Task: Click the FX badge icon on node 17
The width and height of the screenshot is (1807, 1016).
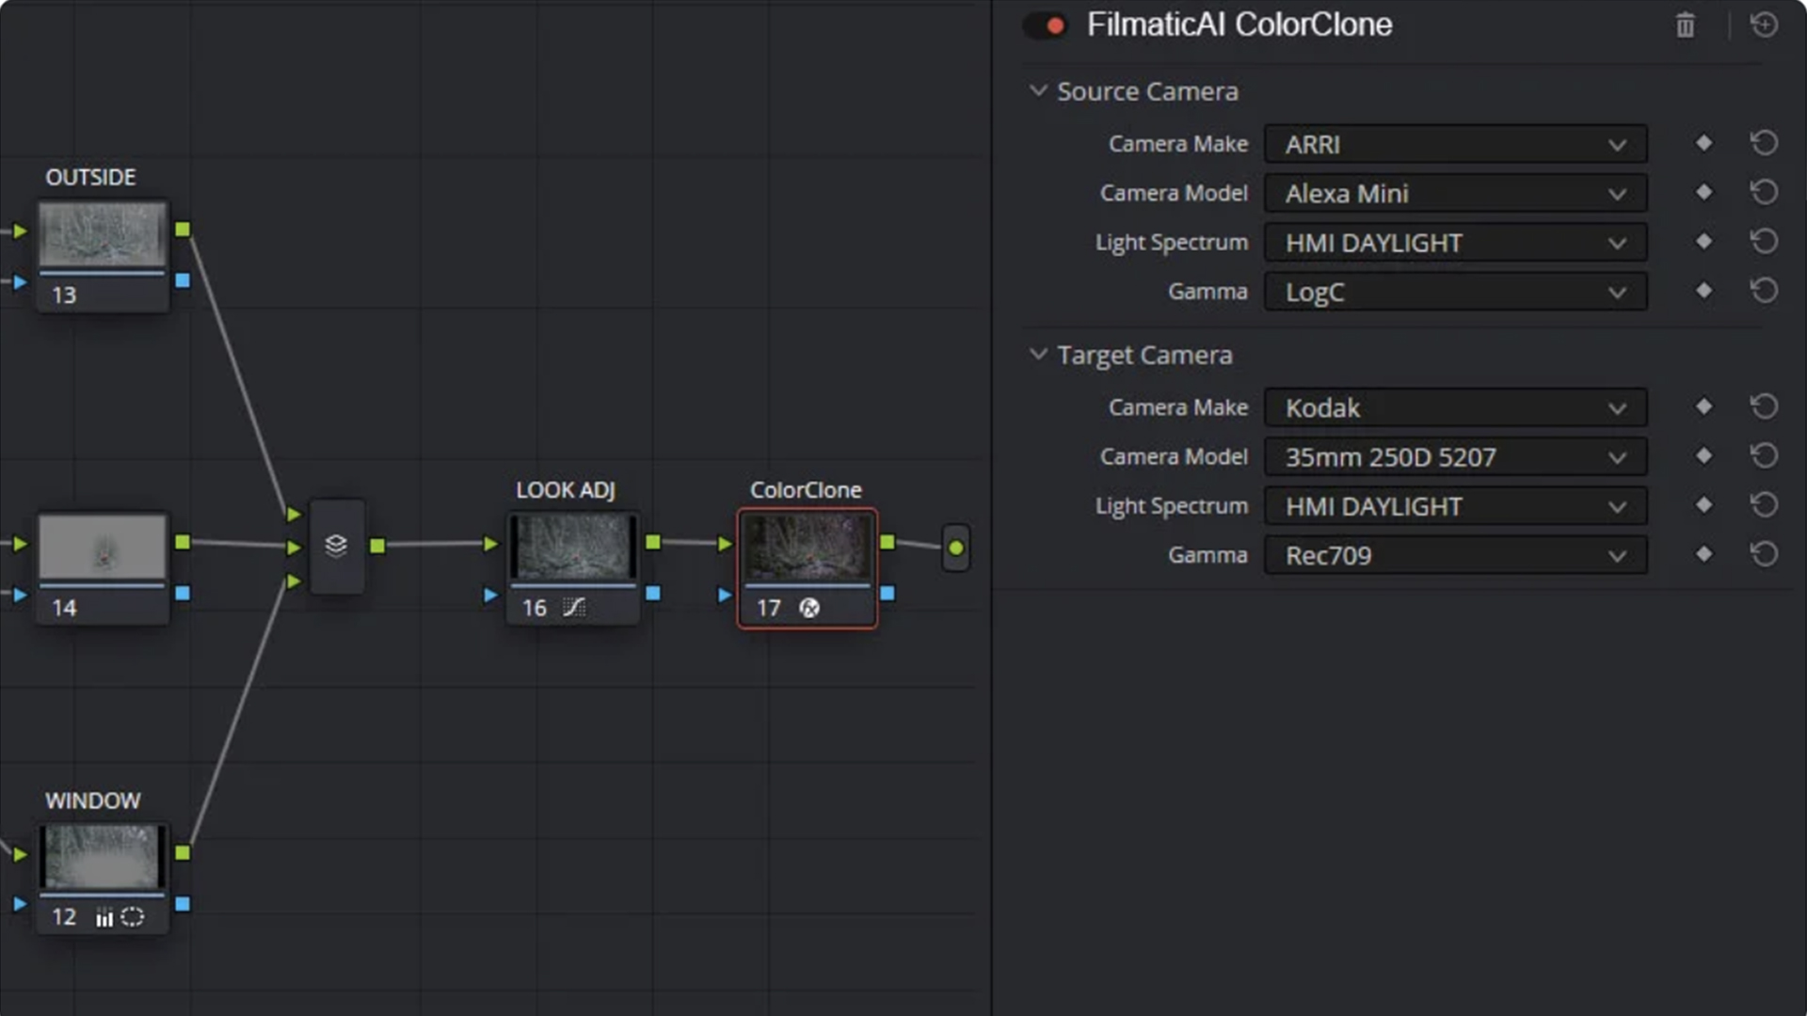Action: tap(809, 608)
